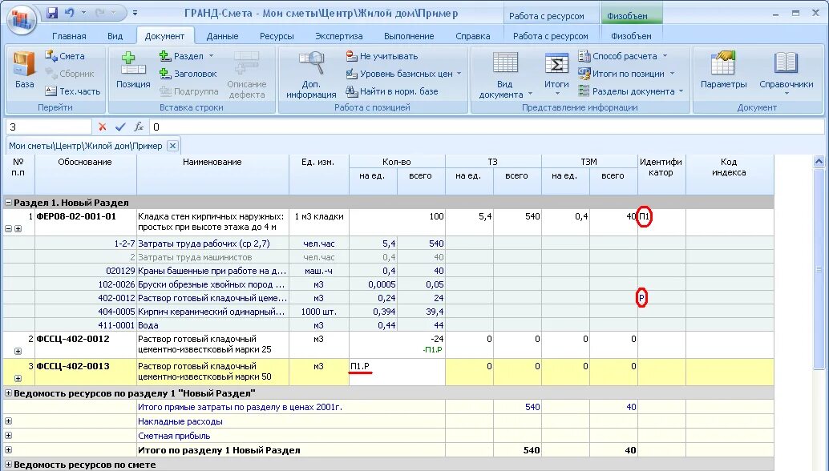This screenshot has height=471, width=829.
Task: Click the cell name box showing 3
Action: (49, 127)
